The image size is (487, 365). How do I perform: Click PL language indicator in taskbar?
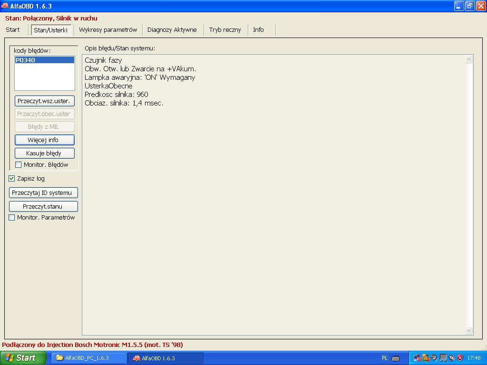[x=384, y=358]
